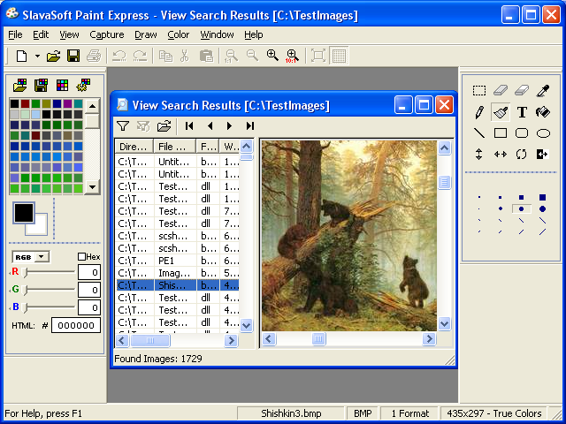Viewport: 566px width, 424px height.
Task: Open the Color menu
Action: [179, 34]
